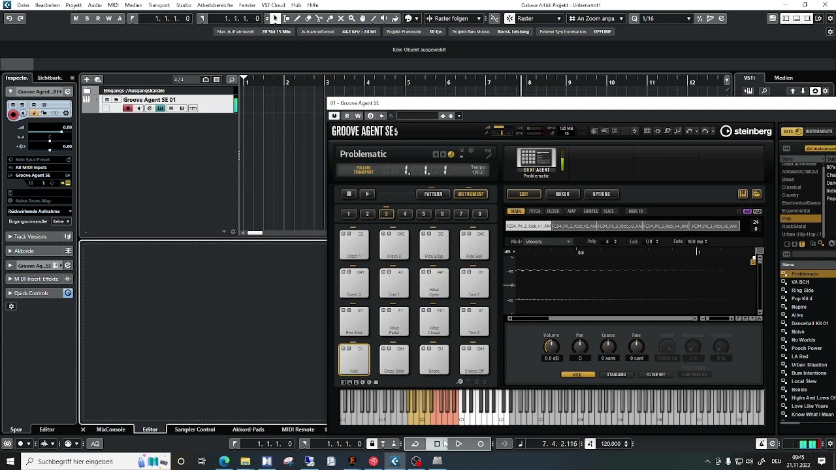836x470 pixels.
Task: Select the Range Selection tool
Action: click(x=286, y=18)
